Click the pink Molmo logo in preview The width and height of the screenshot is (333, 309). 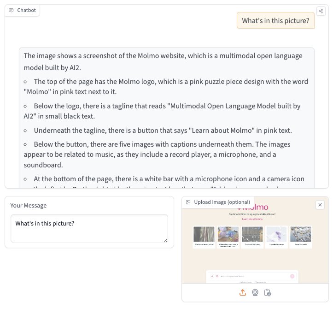[x=253, y=207]
